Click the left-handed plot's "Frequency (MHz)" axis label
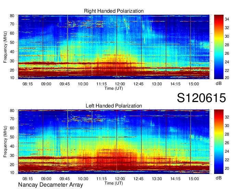The width and height of the screenshot is (233, 189). coord(5,142)
